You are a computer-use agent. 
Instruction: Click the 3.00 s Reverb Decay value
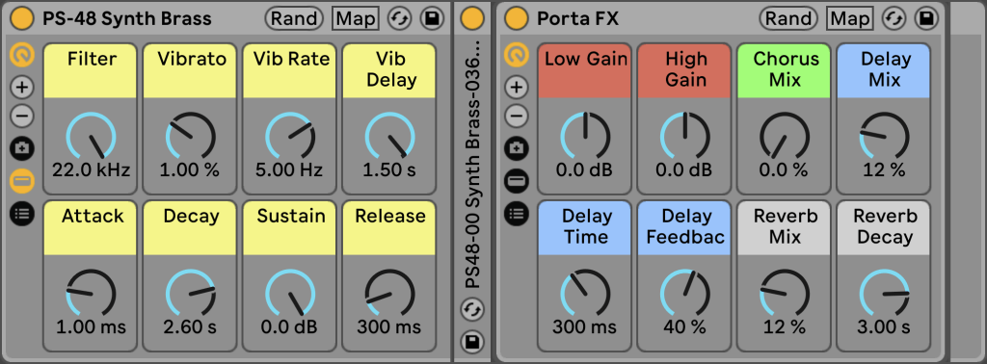884,327
